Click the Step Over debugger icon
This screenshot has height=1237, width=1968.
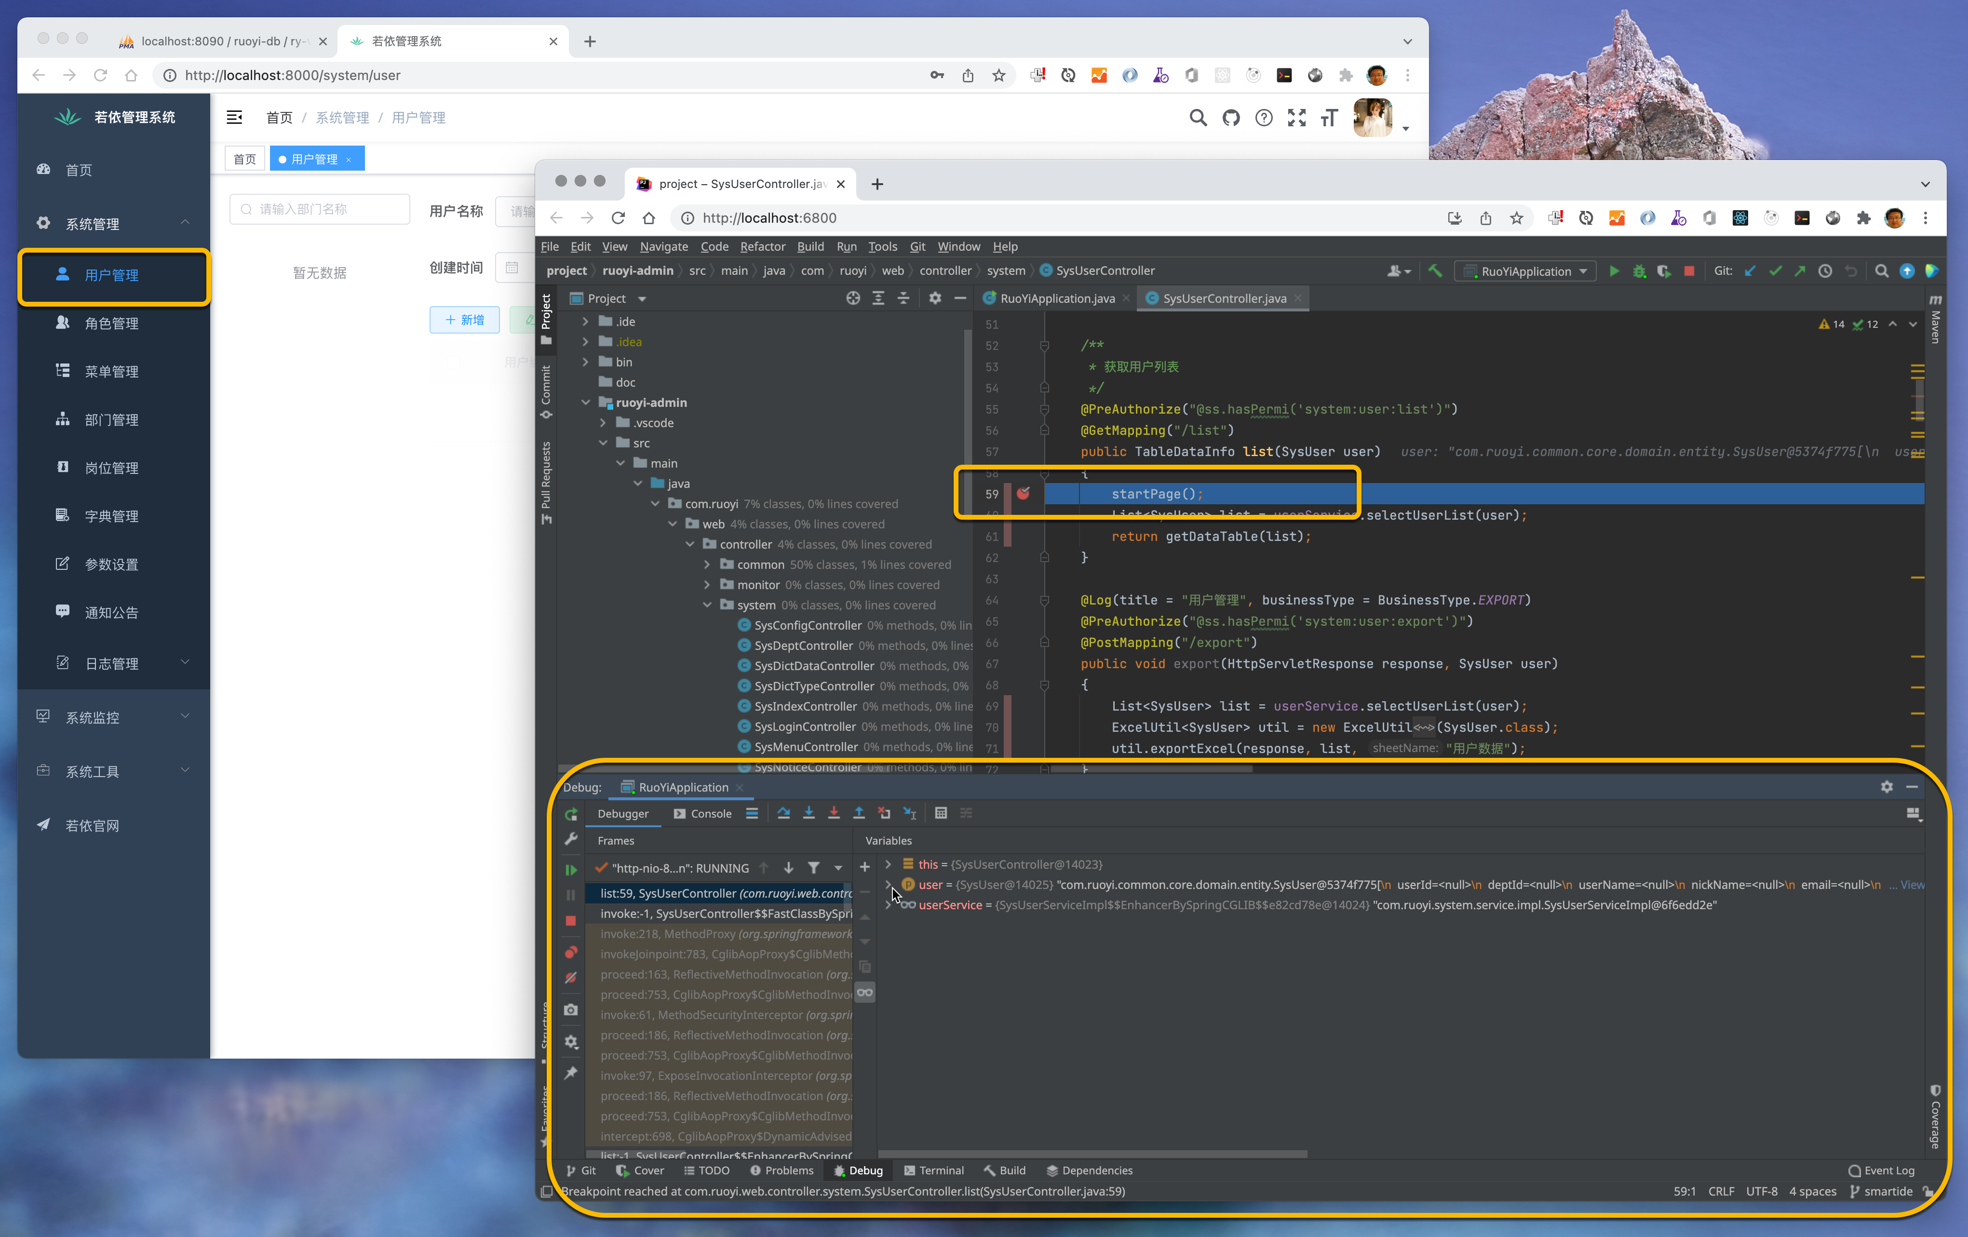point(783,813)
